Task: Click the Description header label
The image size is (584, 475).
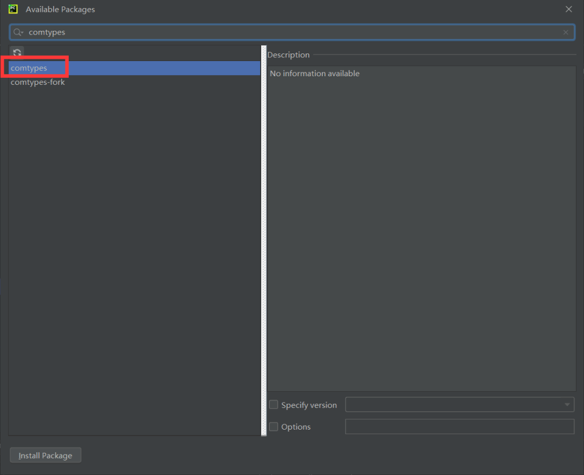Action: click(x=288, y=55)
